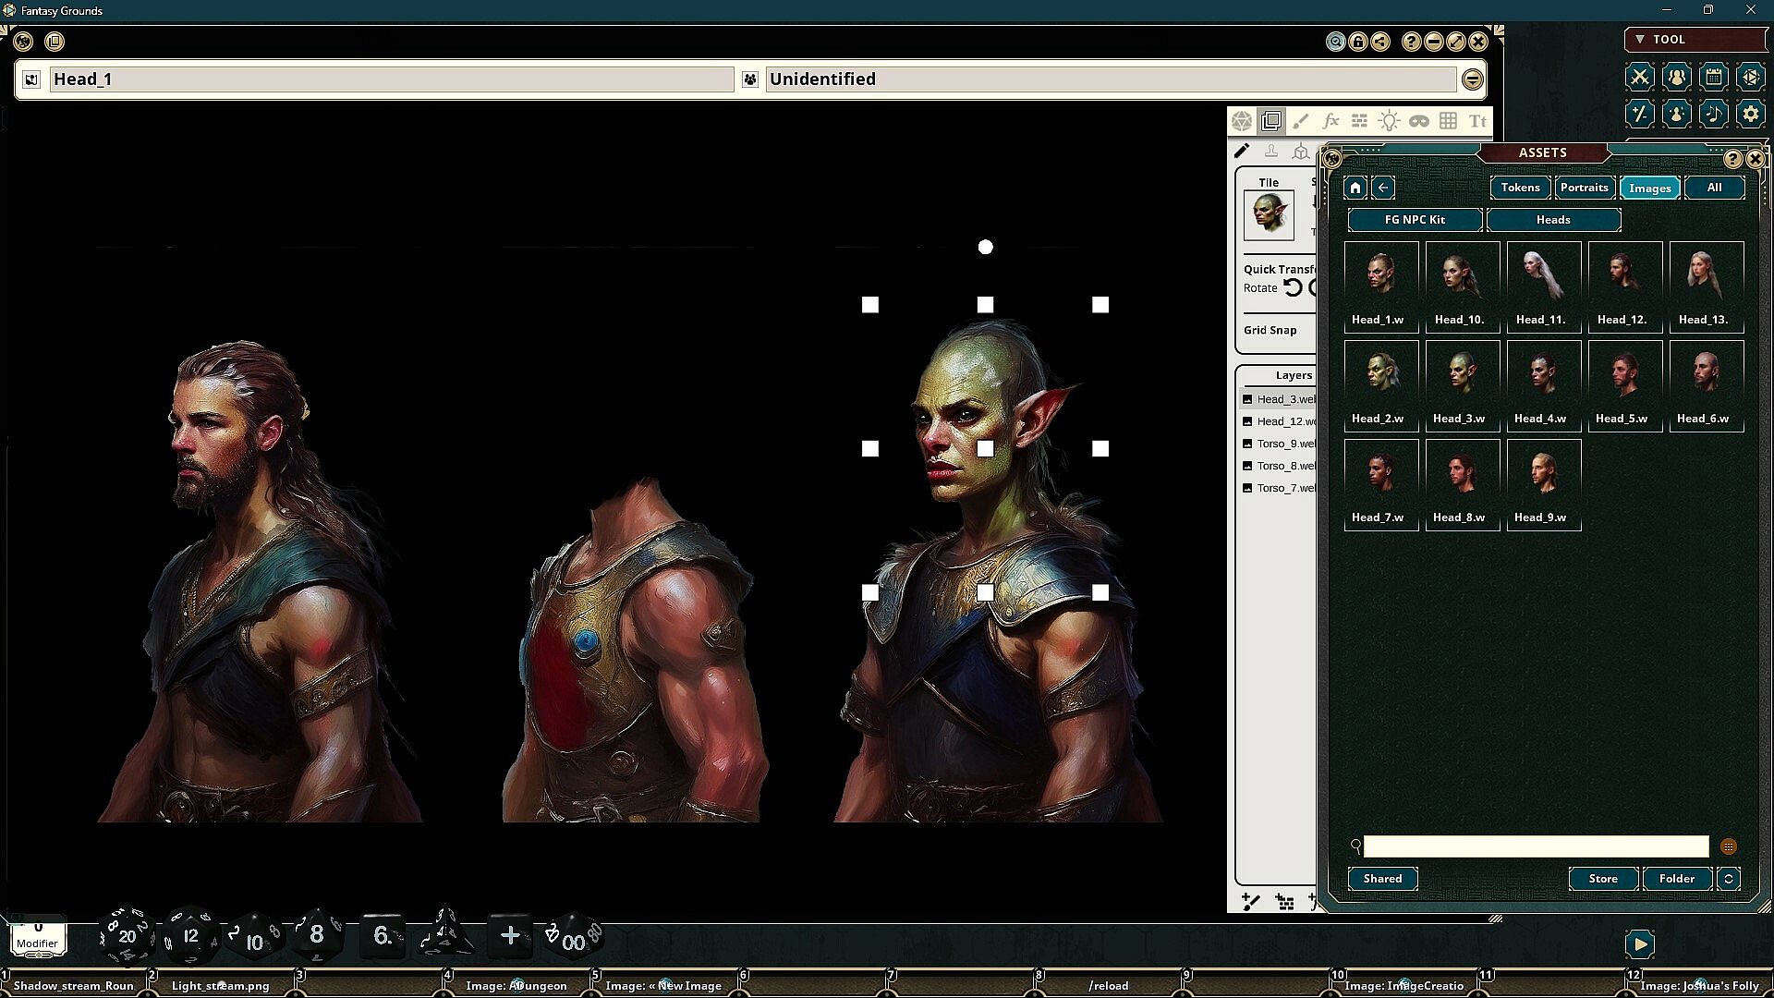Open the calendar tool icon
This screenshot has height=998, width=1774.
[1713, 77]
